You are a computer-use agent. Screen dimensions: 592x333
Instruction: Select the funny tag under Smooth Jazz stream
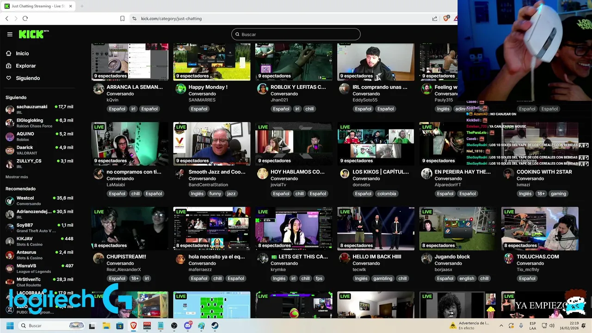coord(215,194)
